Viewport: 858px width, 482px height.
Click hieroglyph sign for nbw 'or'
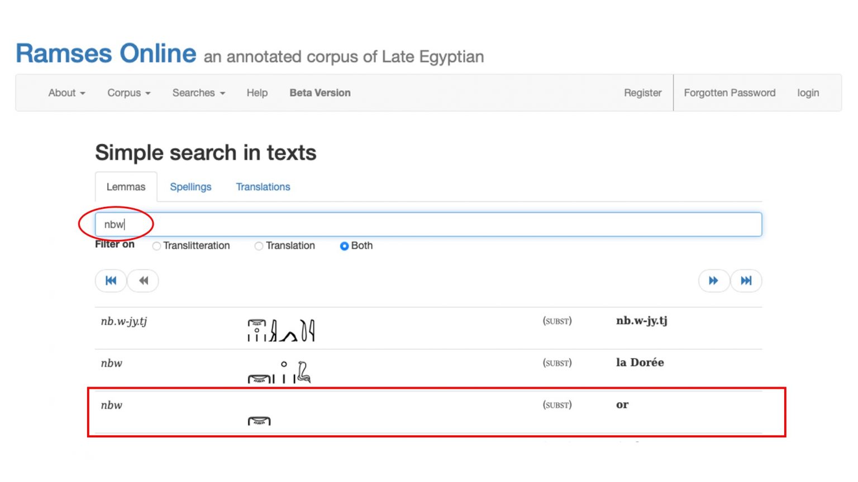tap(259, 421)
